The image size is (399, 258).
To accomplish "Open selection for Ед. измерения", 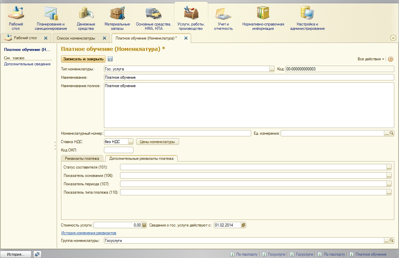I will (387, 133).
